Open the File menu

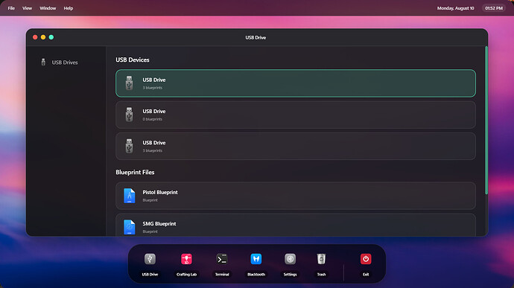coord(11,8)
